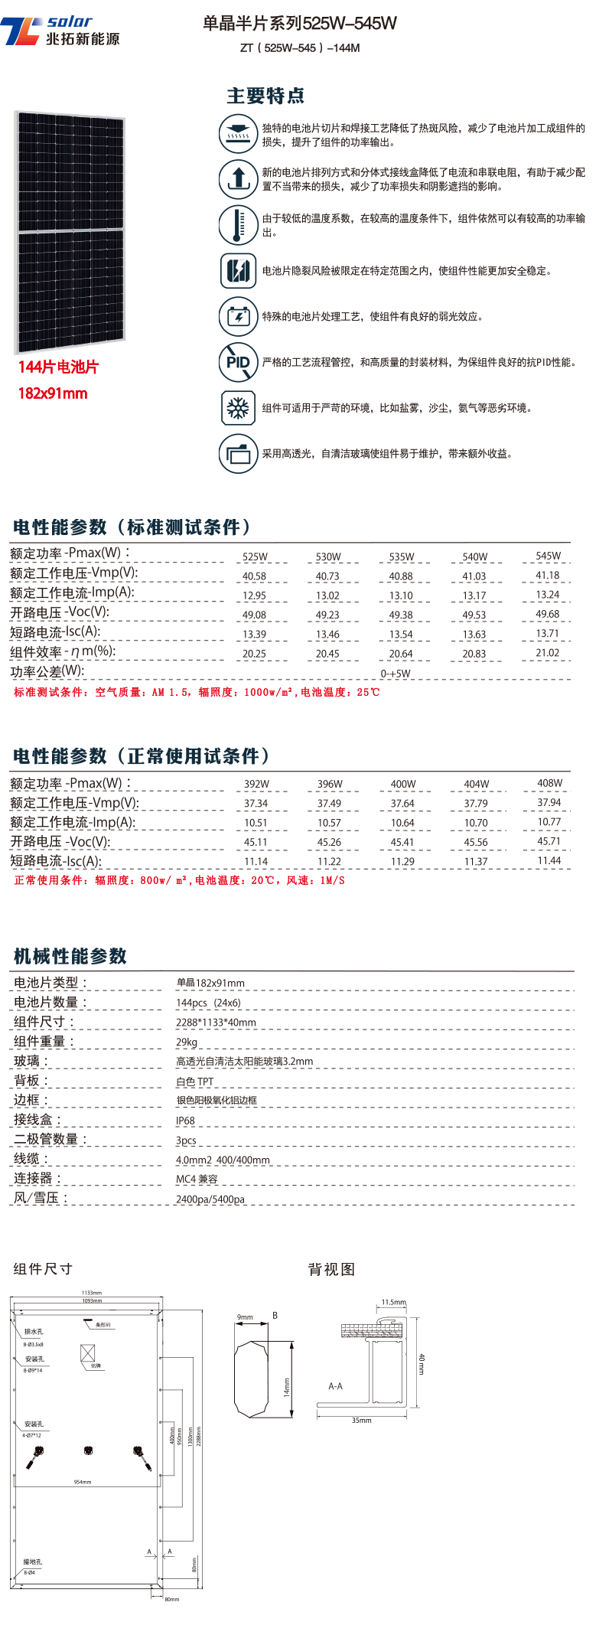
Task: Click the red 144片电池片 label
Action: pyautogui.click(x=58, y=367)
